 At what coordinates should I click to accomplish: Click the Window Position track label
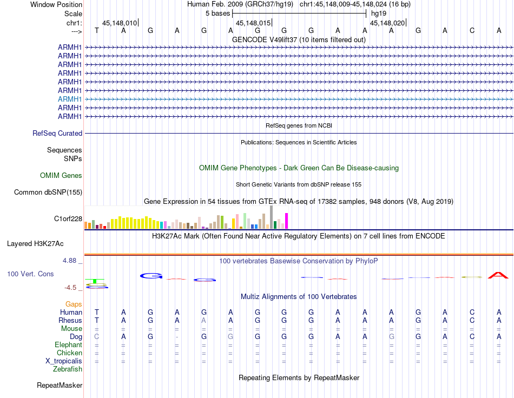click(56, 4)
